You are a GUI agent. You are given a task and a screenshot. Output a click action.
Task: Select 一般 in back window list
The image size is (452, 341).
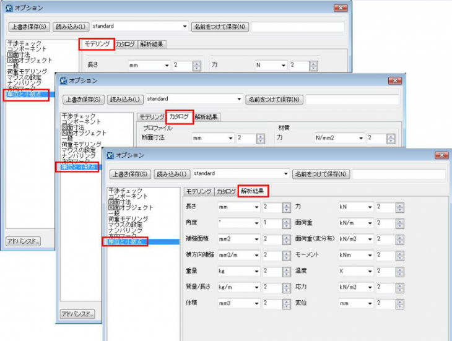click(13, 66)
